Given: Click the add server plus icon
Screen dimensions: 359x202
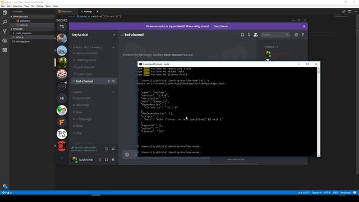Looking at the screenshot, I should tap(62, 158).
